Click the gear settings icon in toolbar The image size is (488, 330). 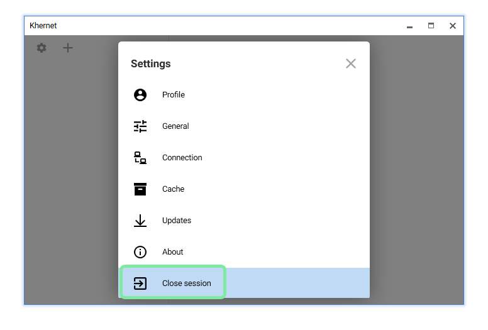pos(42,48)
